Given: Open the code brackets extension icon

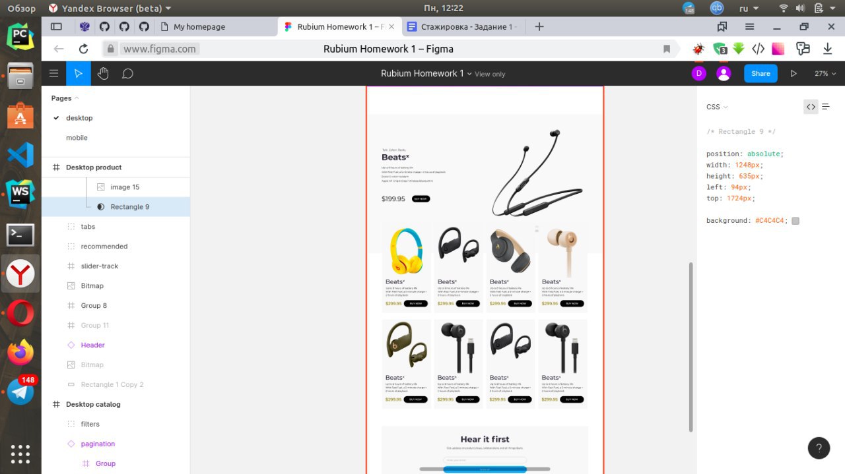Looking at the screenshot, I should pyautogui.click(x=759, y=49).
